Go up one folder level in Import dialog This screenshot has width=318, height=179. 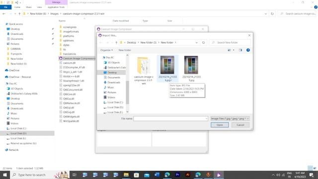pyautogui.click(x=116, y=43)
